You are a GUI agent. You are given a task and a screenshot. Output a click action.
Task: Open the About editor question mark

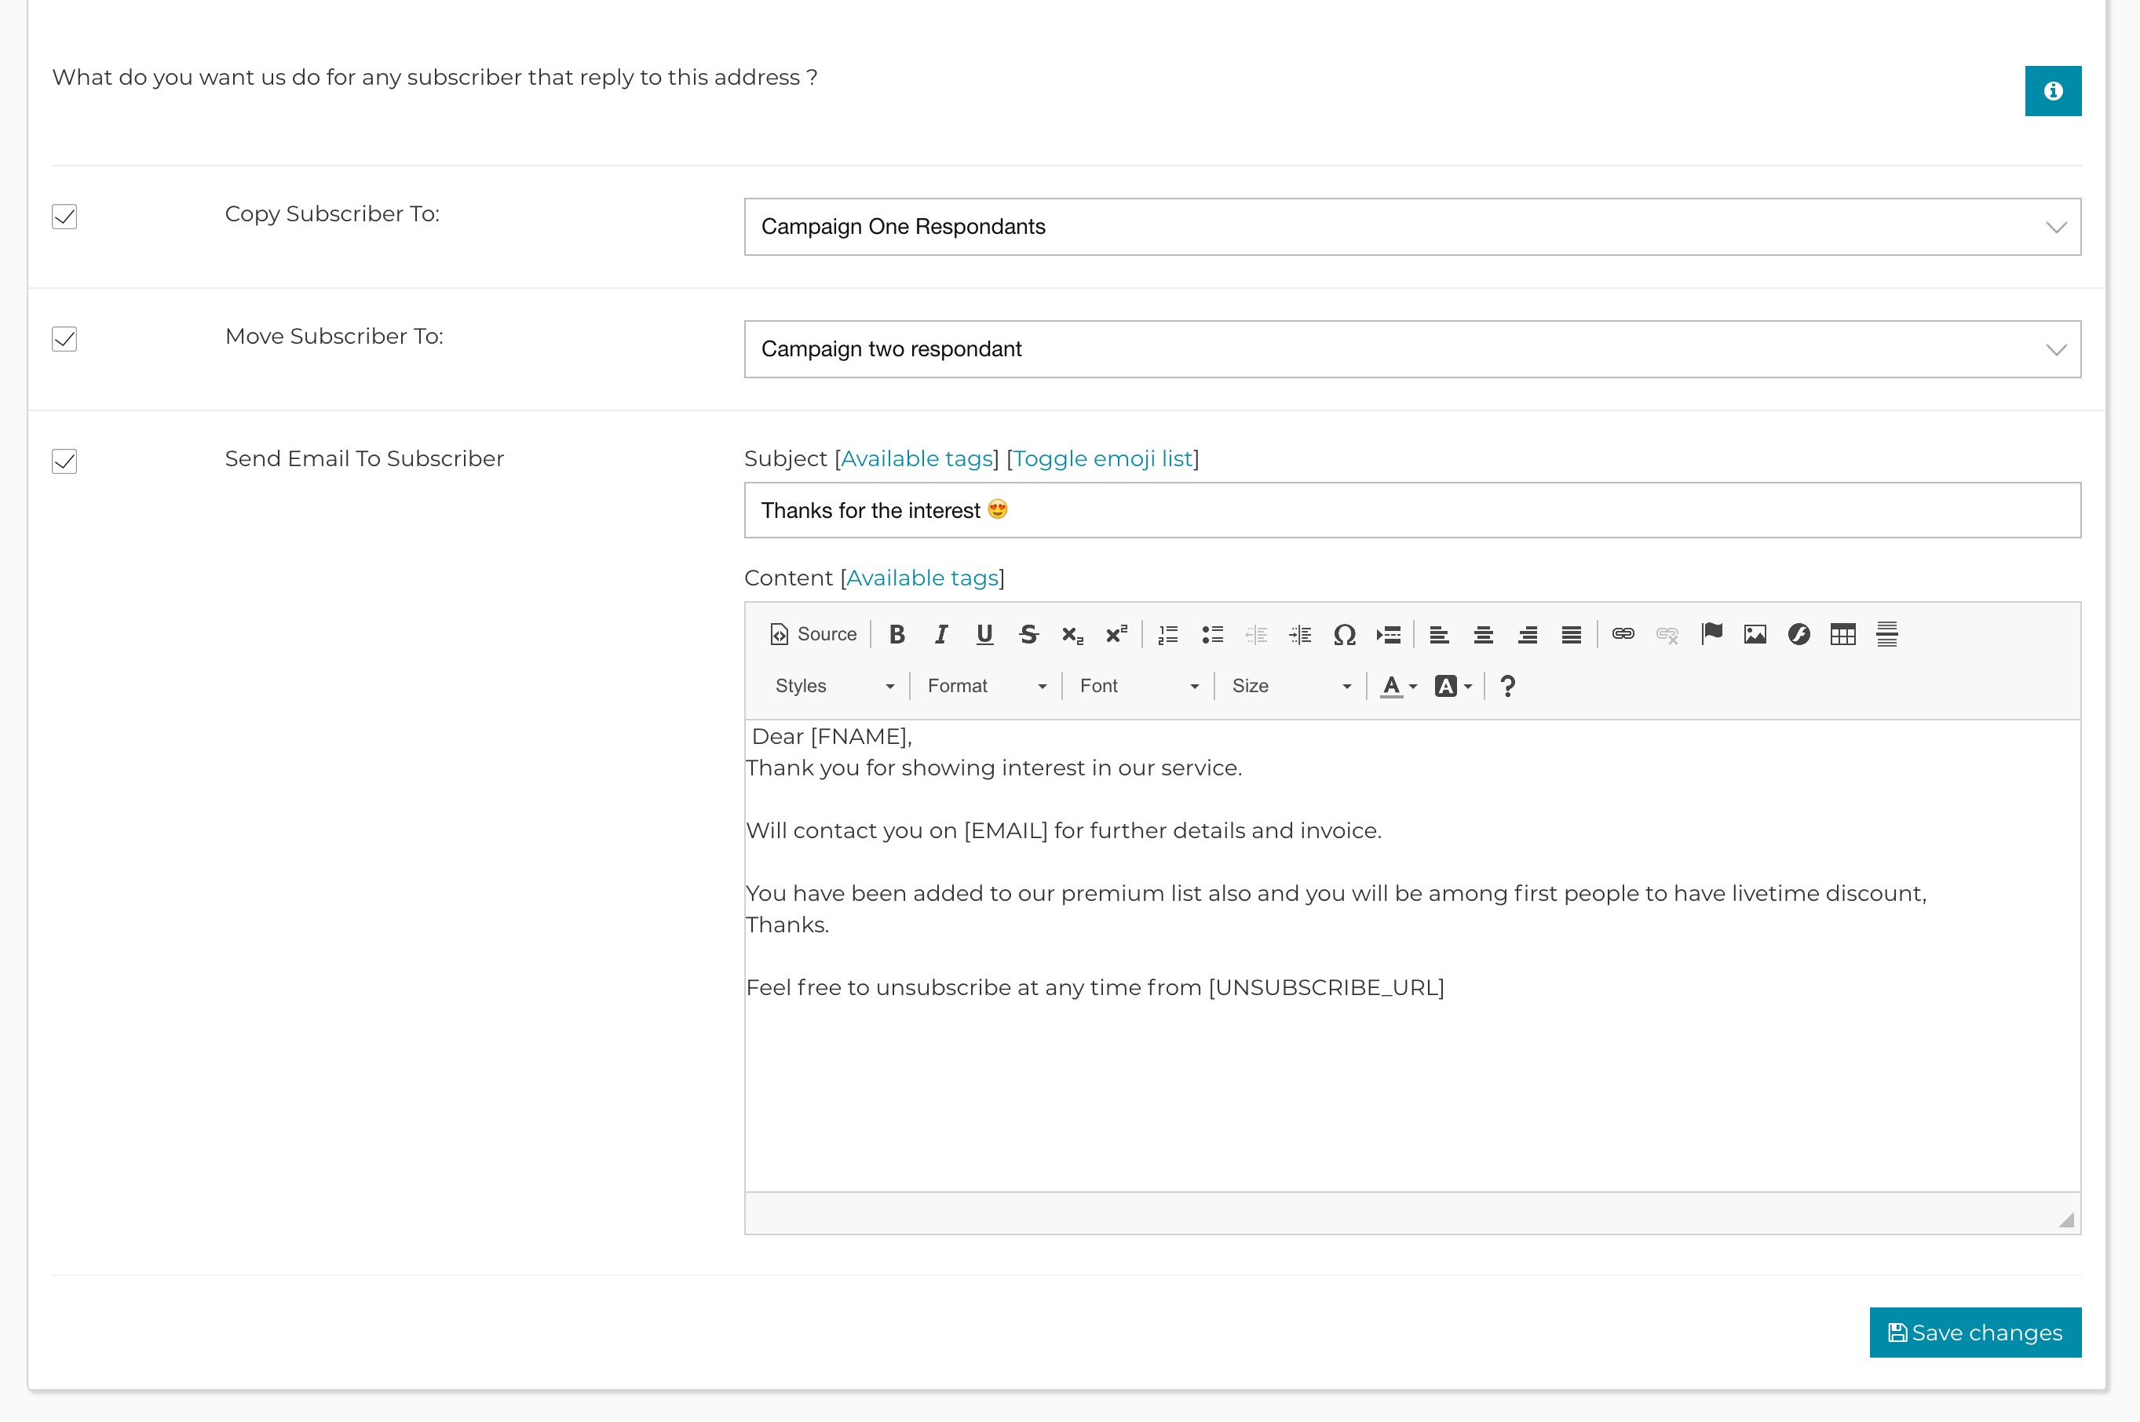point(1506,686)
